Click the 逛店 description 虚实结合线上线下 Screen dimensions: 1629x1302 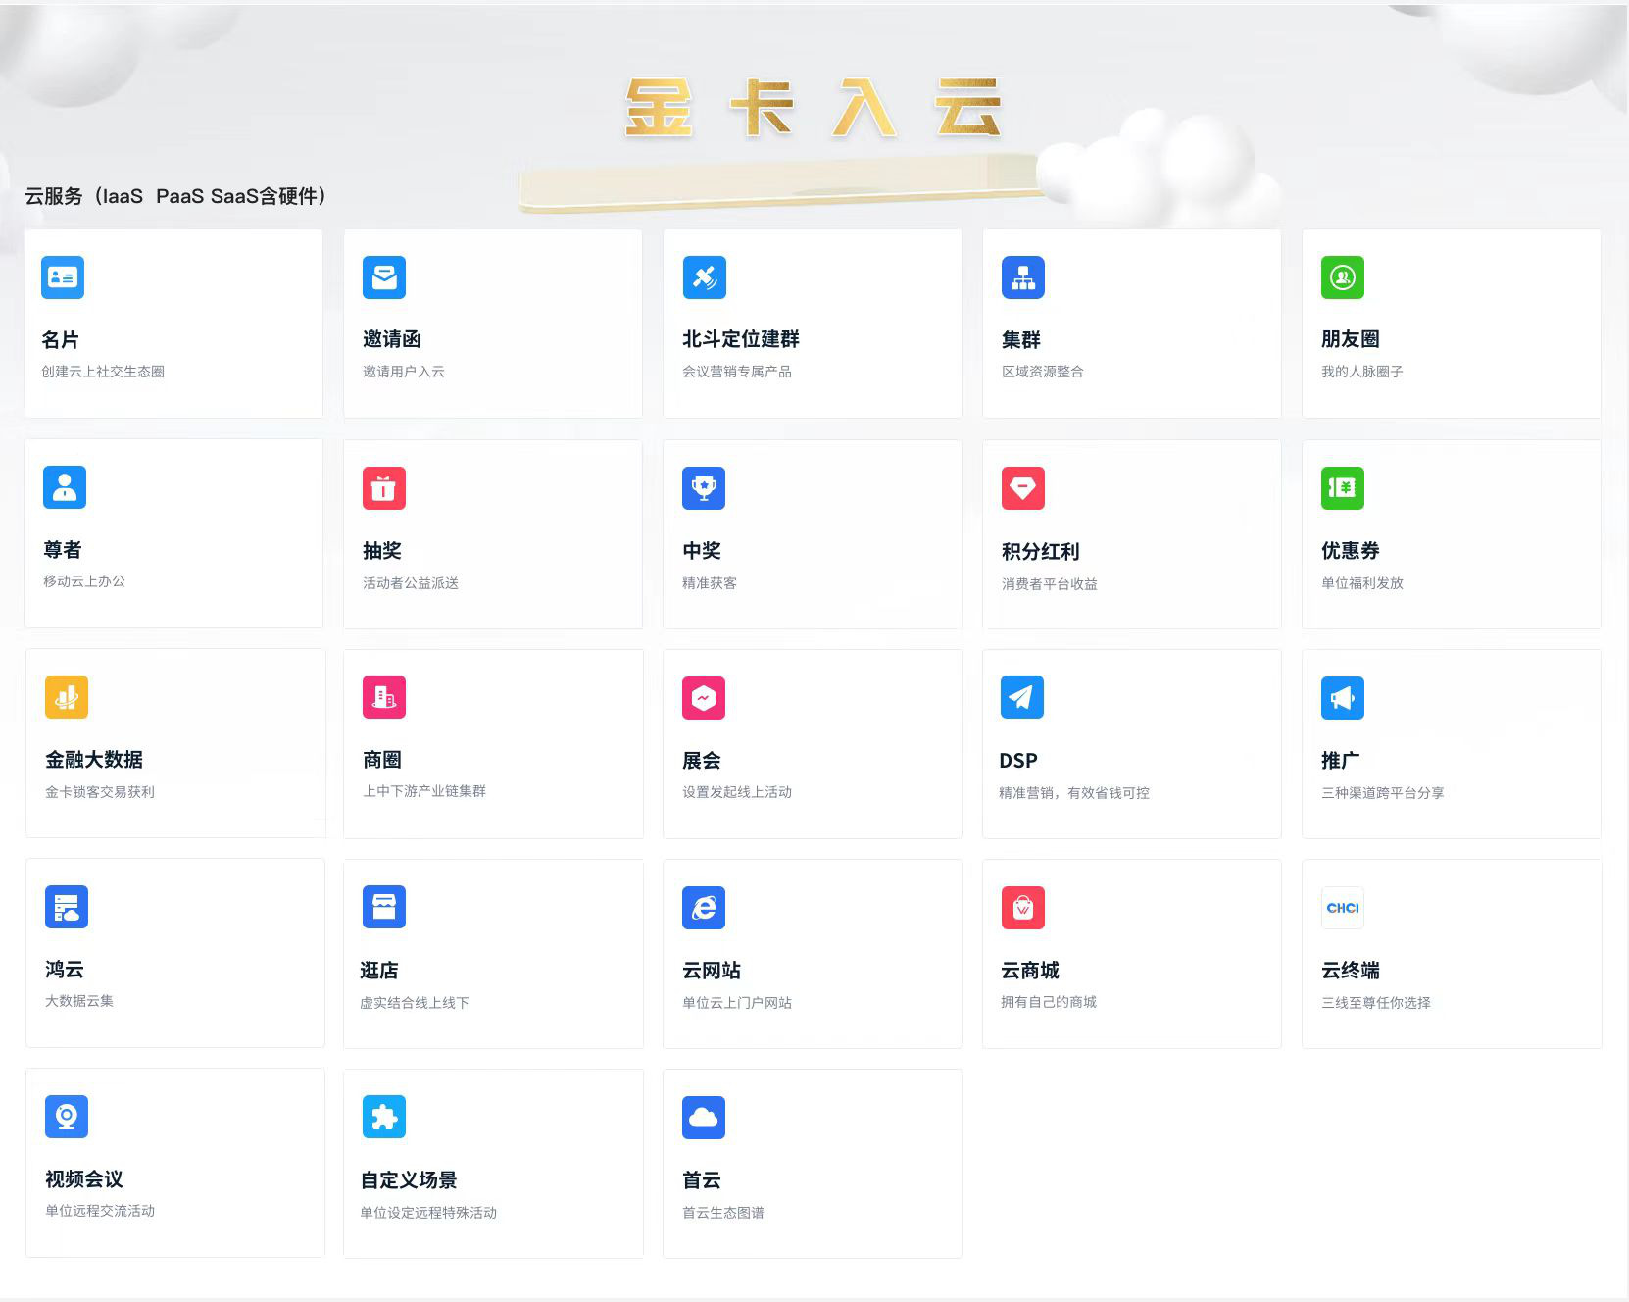tap(414, 1003)
